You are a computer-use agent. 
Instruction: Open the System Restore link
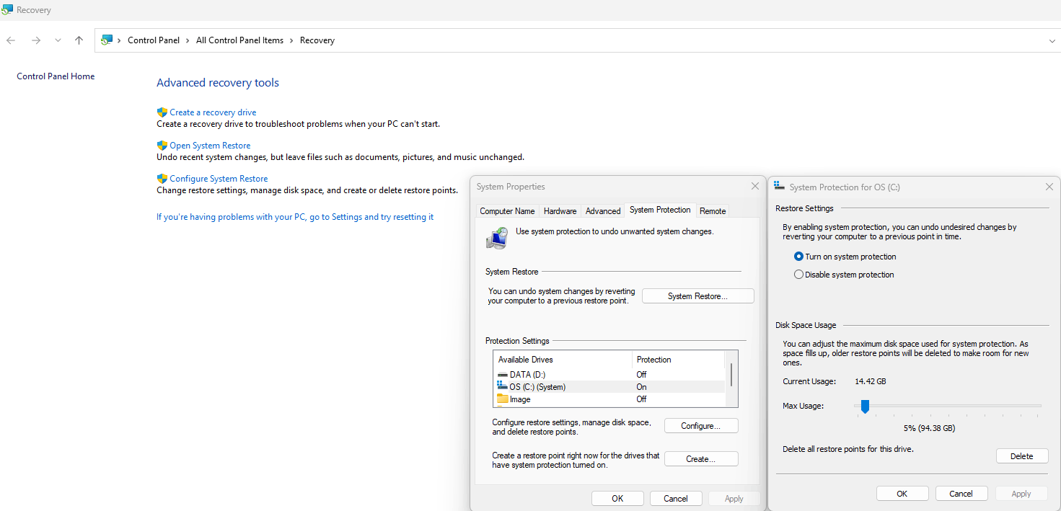click(x=210, y=145)
